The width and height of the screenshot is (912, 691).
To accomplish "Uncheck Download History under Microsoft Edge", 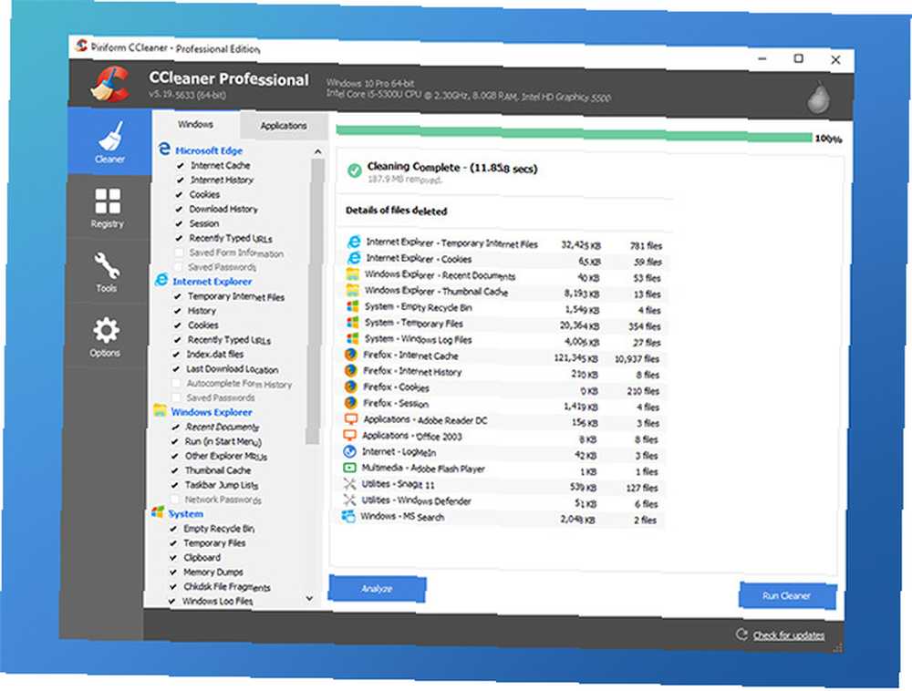I will pyautogui.click(x=179, y=210).
